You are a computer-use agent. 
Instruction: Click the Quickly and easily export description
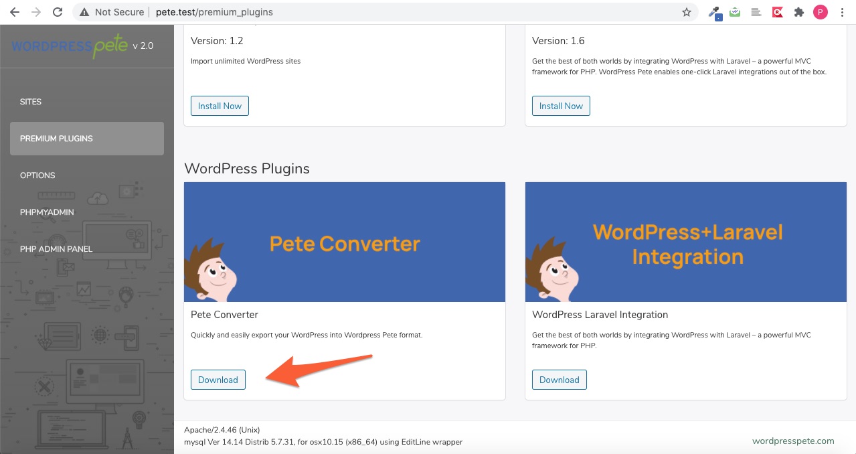pos(307,335)
